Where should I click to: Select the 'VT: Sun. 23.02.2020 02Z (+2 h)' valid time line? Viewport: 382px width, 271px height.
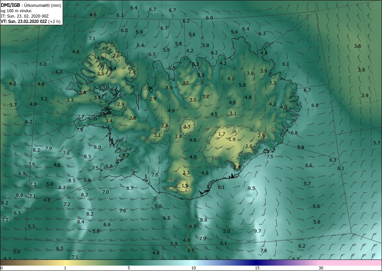tap(31, 21)
